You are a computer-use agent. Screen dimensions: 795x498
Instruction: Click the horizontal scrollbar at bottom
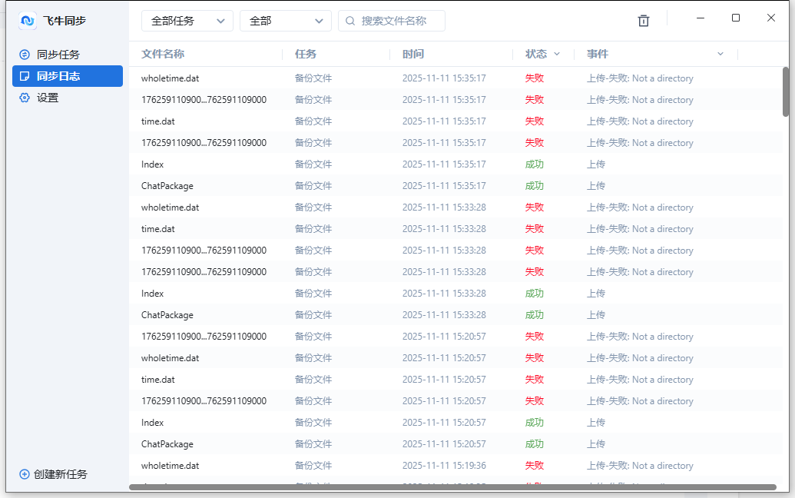click(452, 486)
